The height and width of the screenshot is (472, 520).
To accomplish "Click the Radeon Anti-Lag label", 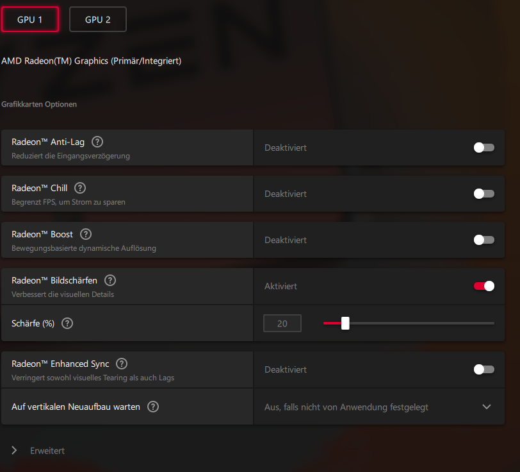I will [48, 142].
